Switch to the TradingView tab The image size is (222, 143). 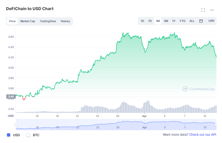pyautogui.click(x=48, y=21)
